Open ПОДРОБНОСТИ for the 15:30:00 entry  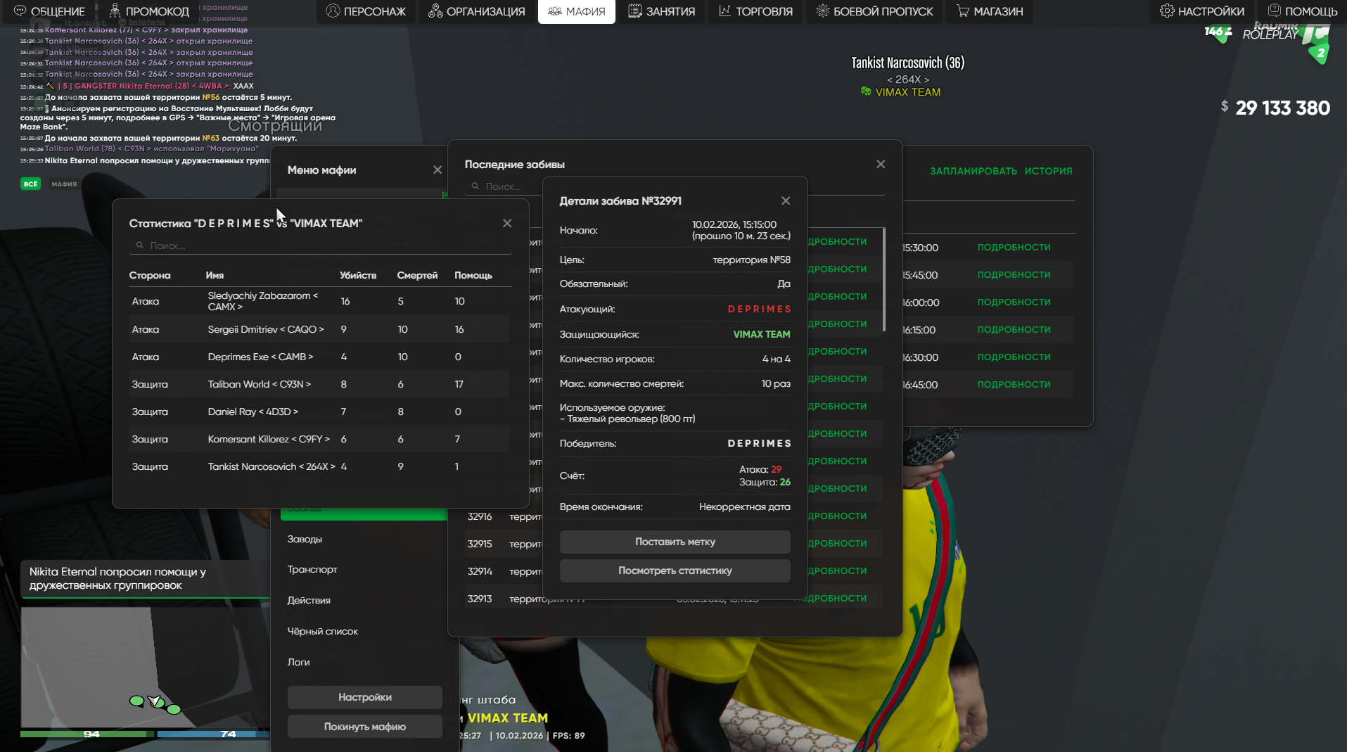pos(1014,248)
